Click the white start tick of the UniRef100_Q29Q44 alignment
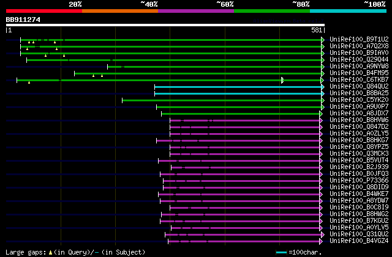The width and height of the screenshot is (392, 257). [27, 60]
